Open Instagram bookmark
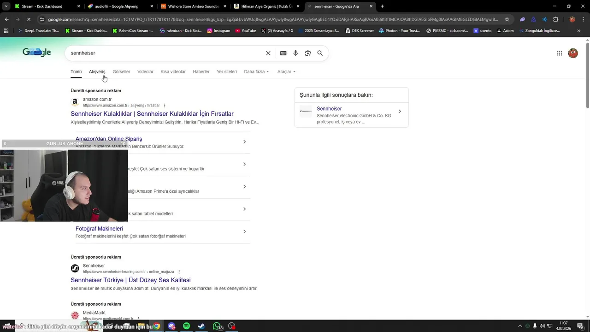The width and height of the screenshot is (590, 332). 218,31
